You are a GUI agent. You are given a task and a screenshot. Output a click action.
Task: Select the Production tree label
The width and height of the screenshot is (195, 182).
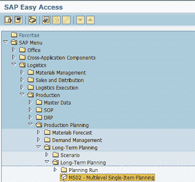pyautogui.click(x=48, y=95)
